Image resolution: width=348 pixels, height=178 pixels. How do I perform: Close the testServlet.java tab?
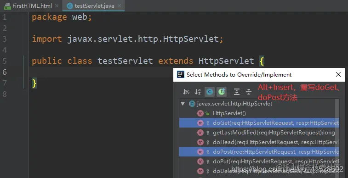120,6
